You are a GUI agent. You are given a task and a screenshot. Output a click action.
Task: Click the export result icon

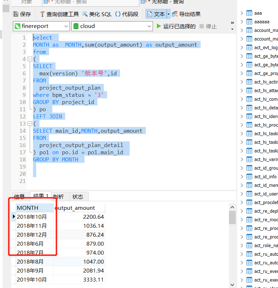(175, 14)
